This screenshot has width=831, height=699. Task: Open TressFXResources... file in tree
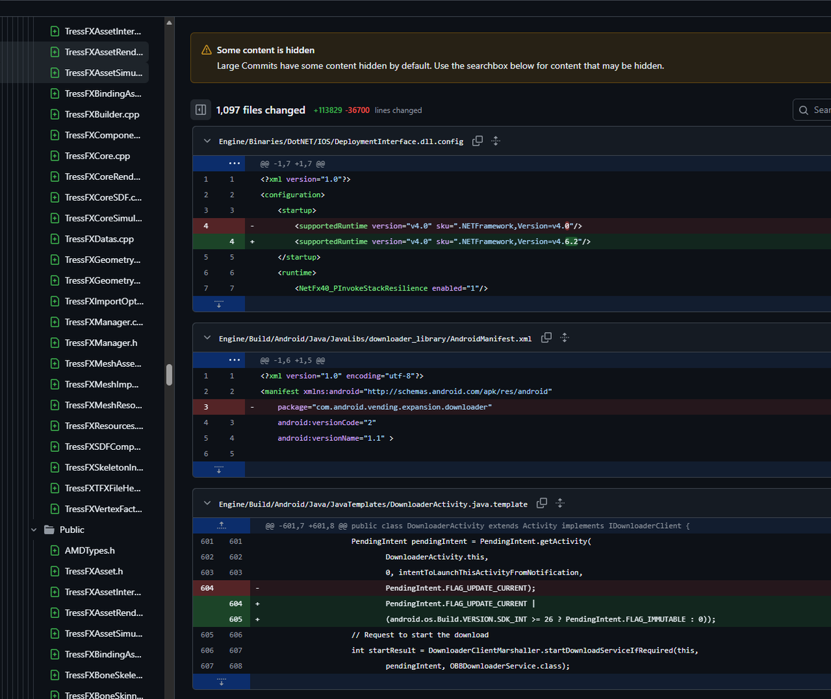tap(102, 426)
